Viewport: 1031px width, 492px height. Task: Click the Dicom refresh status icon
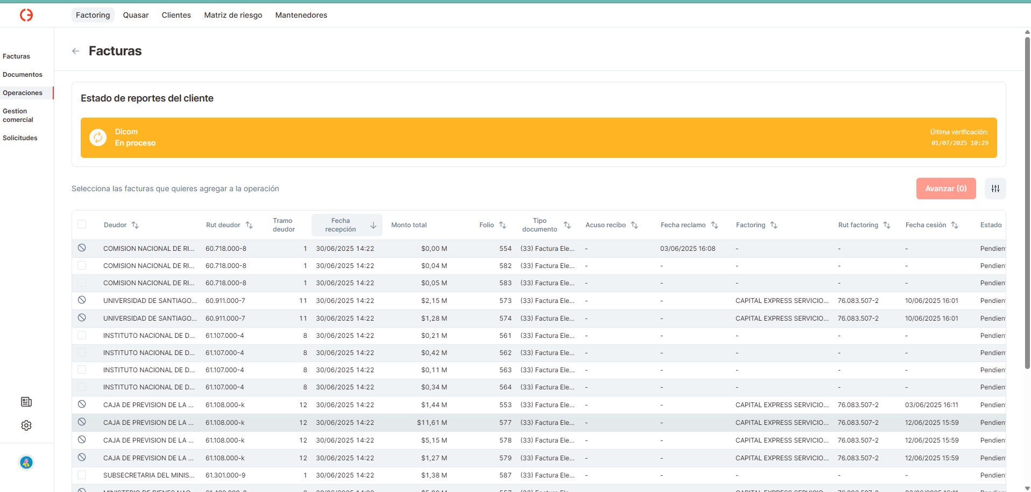pyautogui.click(x=98, y=138)
